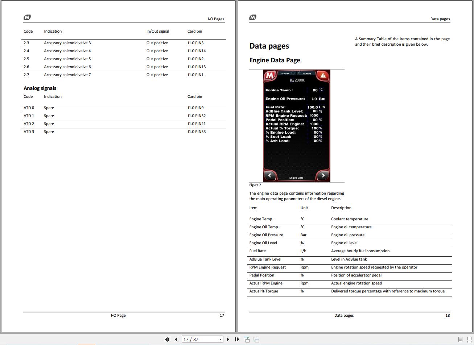Viewport: 474px width, 345px height.
Task: Go to the previous page arrow
Action: [x=176, y=339]
